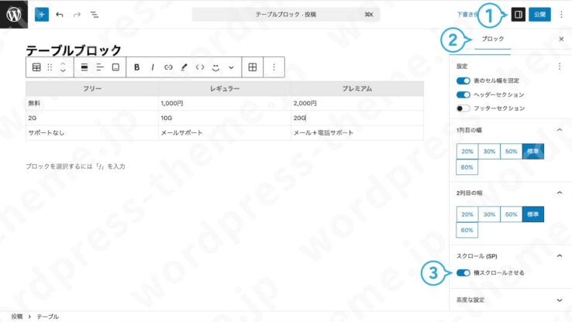Click the 2,000円 table cell

click(357, 104)
